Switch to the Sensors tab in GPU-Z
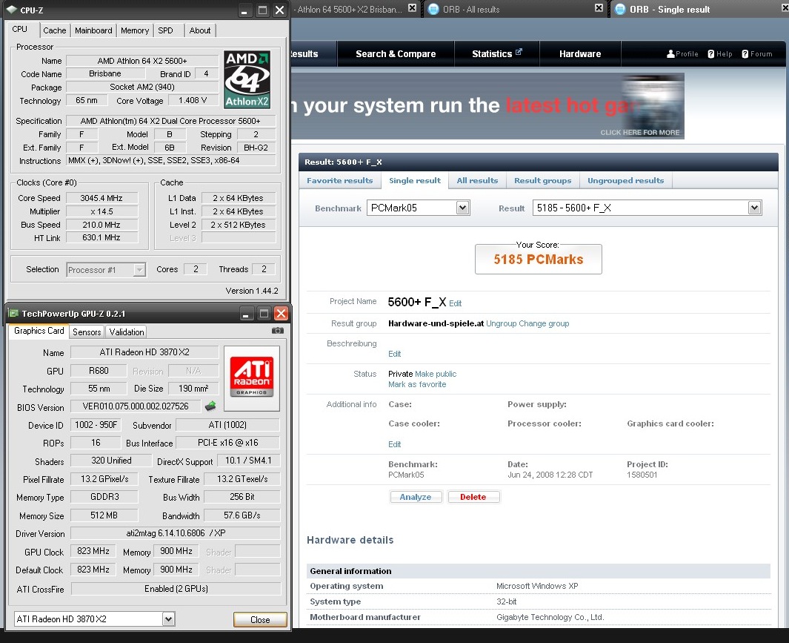 [x=87, y=332]
